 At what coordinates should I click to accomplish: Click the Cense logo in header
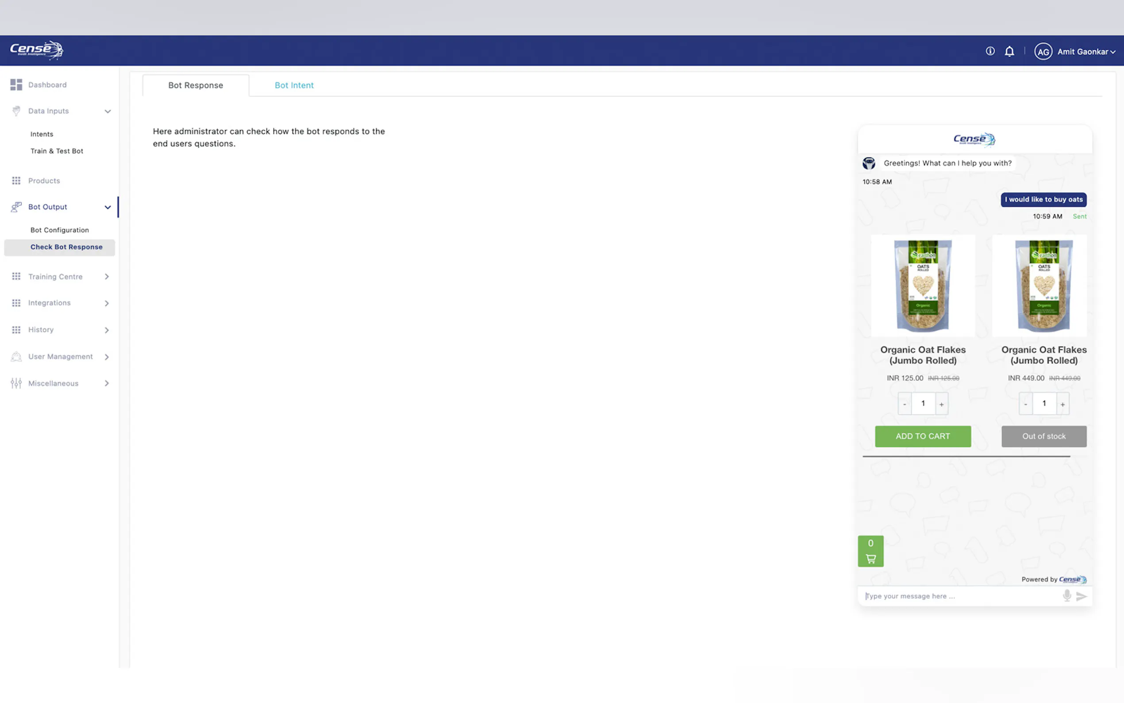tap(36, 50)
